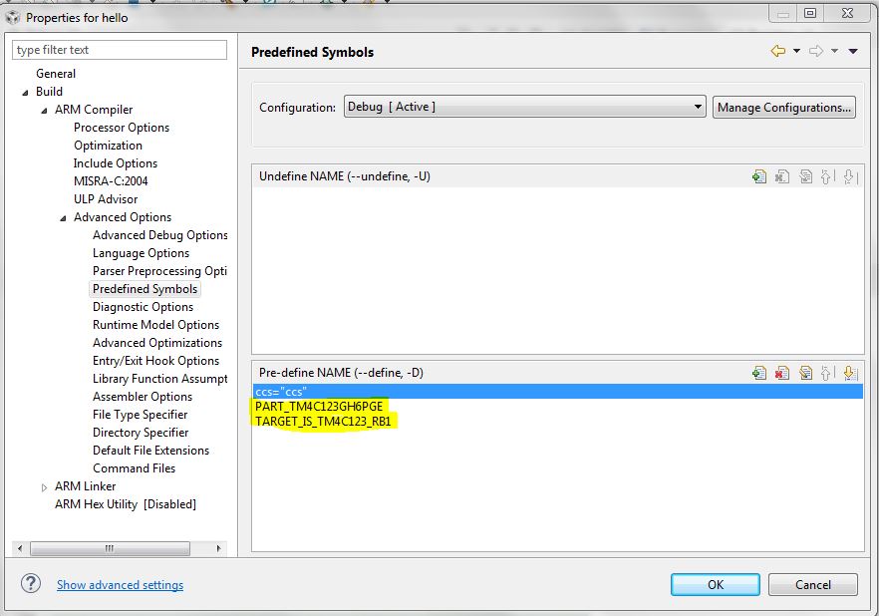Go forward with the grey arrow
The height and width of the screenshot is (616, 879).
(816, 51)
